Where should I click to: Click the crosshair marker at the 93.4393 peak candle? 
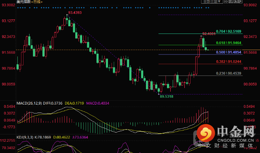67,15
